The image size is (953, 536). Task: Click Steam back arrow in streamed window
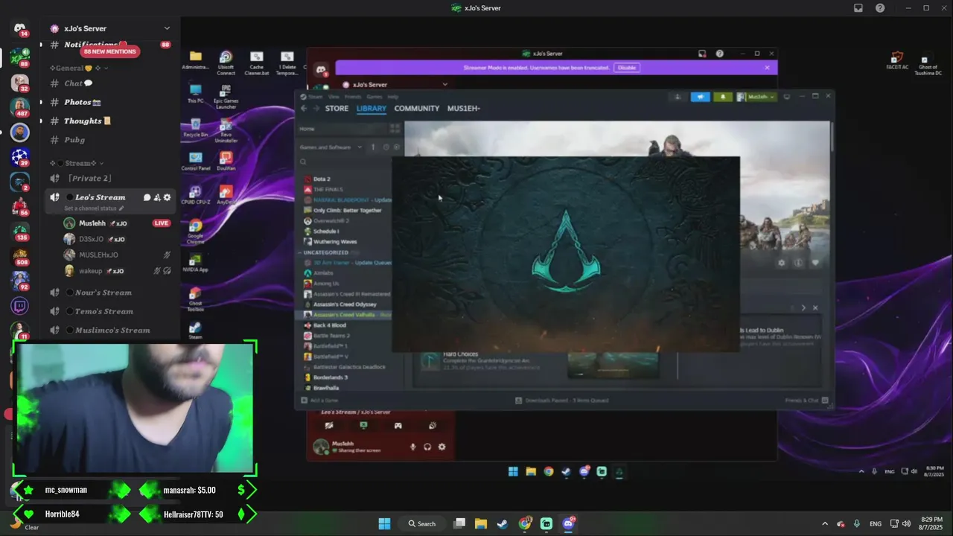pyautogui.click(x=304, y=109)
